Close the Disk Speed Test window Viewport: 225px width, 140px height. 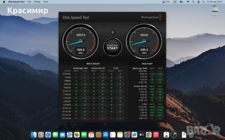(60, 13)
